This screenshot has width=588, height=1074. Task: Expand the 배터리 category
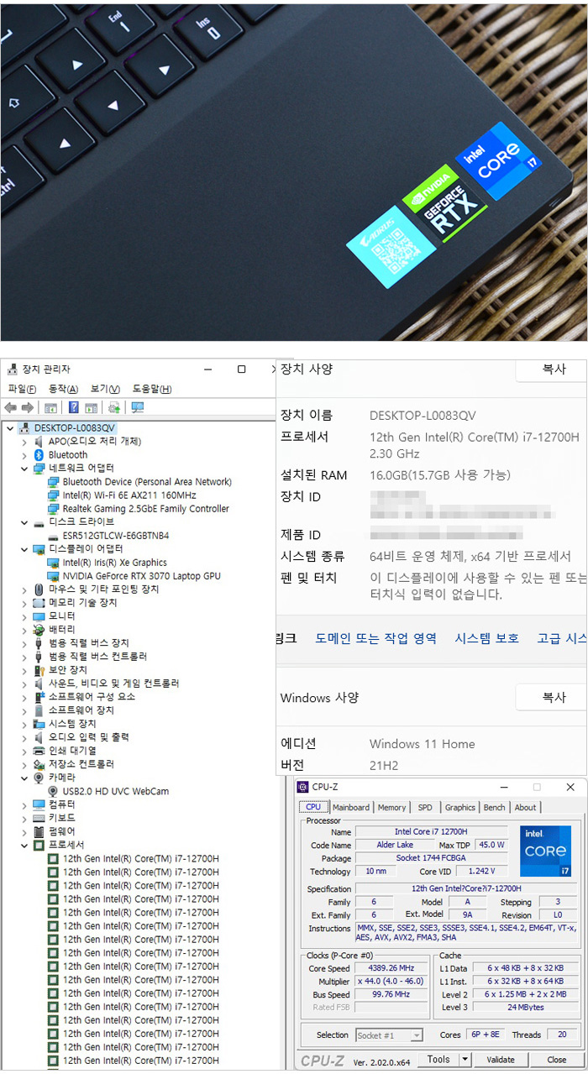tap(24, 629)
